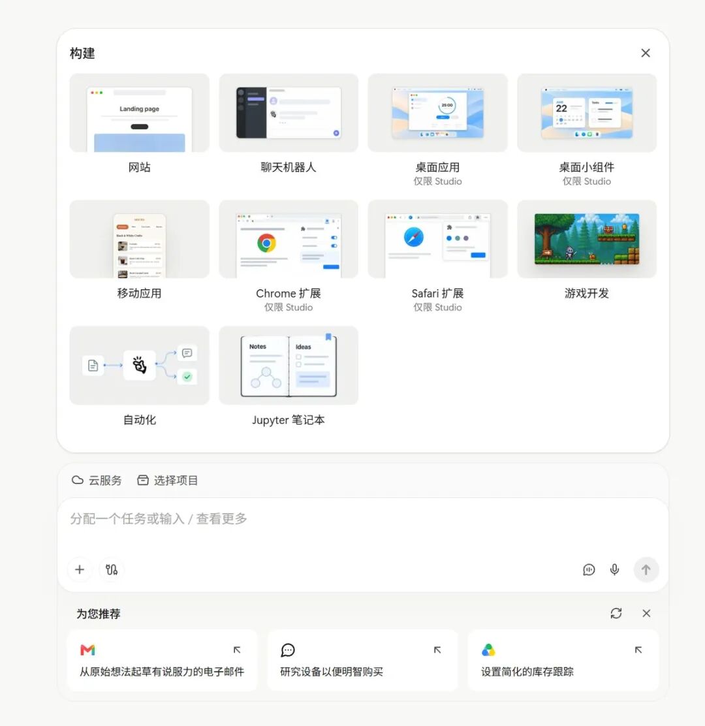This screenshot has width=705, height=726.
Task: Activate the microphone icon
Action: point(614,569)
